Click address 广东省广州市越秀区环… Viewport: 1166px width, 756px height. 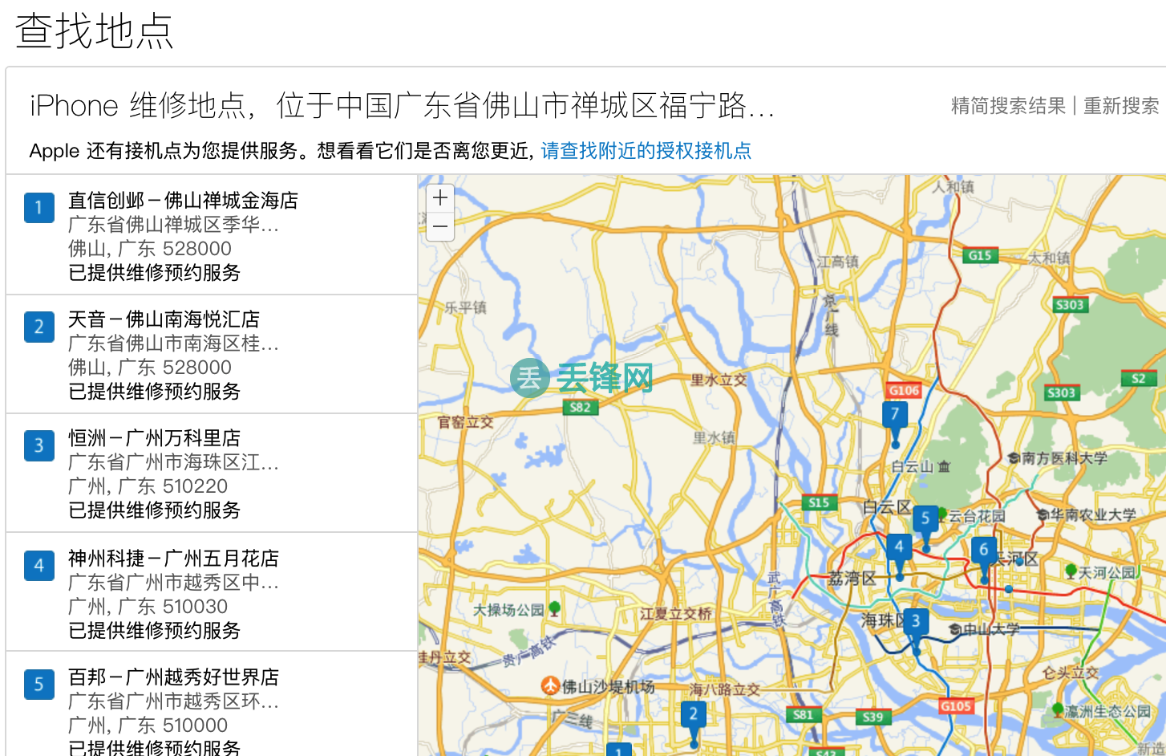click(173, 701)
